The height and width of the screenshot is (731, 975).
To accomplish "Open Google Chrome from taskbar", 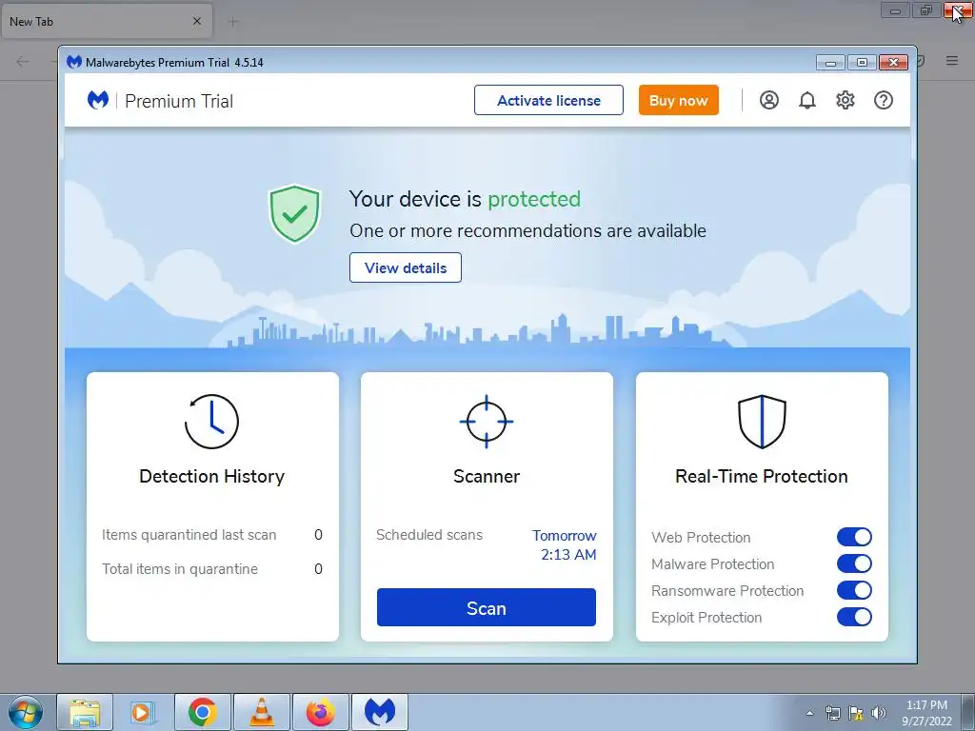I will click(x=202, y=712).
